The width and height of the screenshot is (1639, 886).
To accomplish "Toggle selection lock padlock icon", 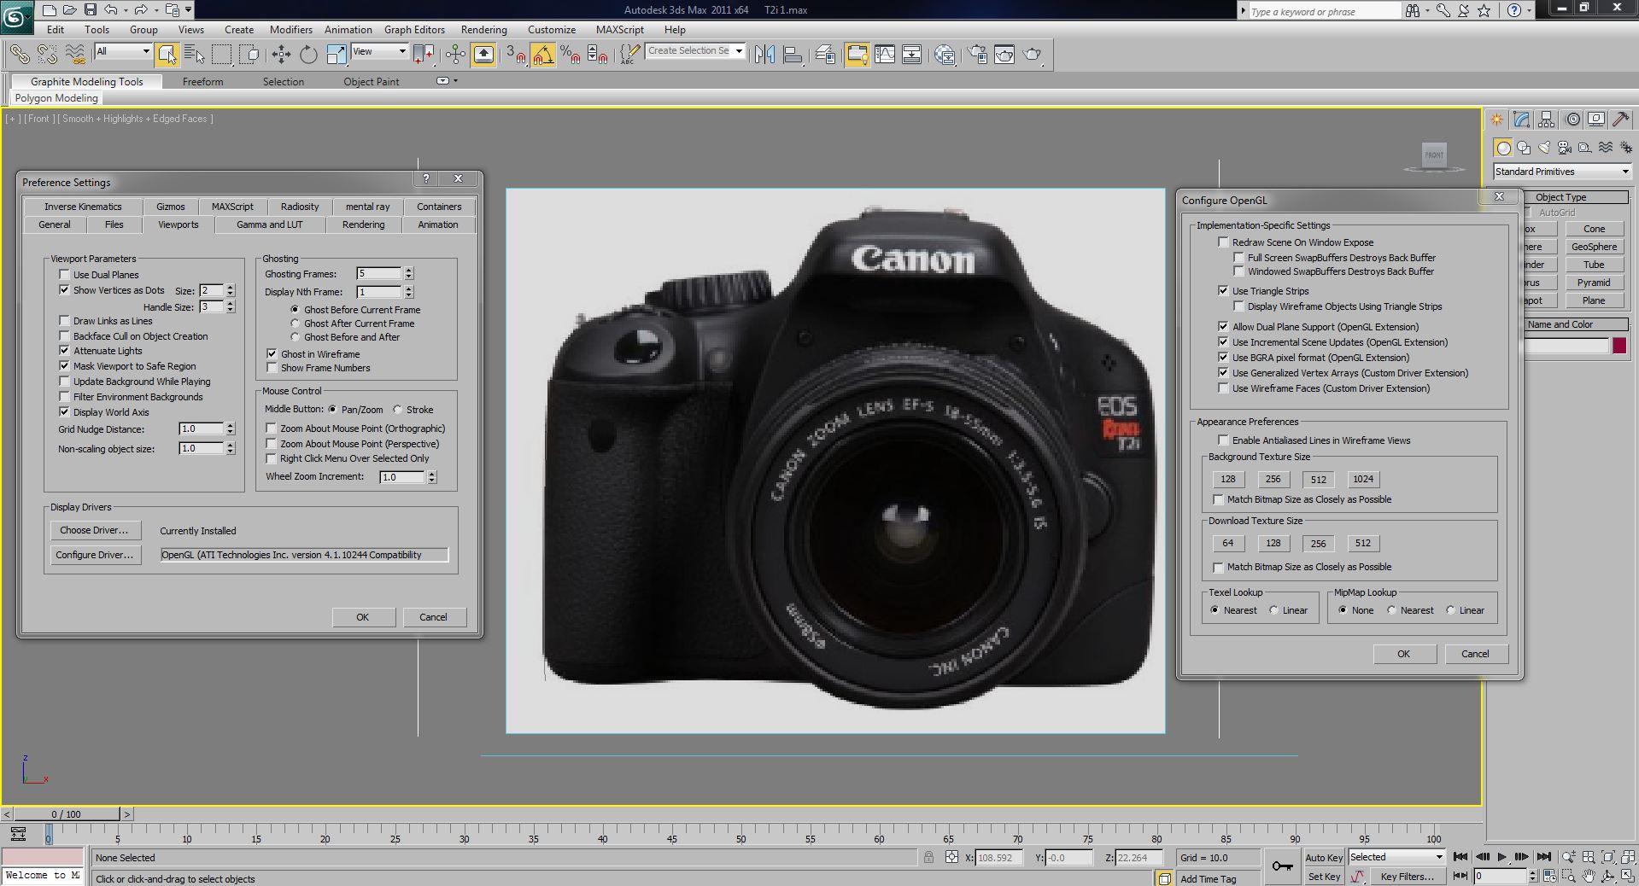I will 928,858.
